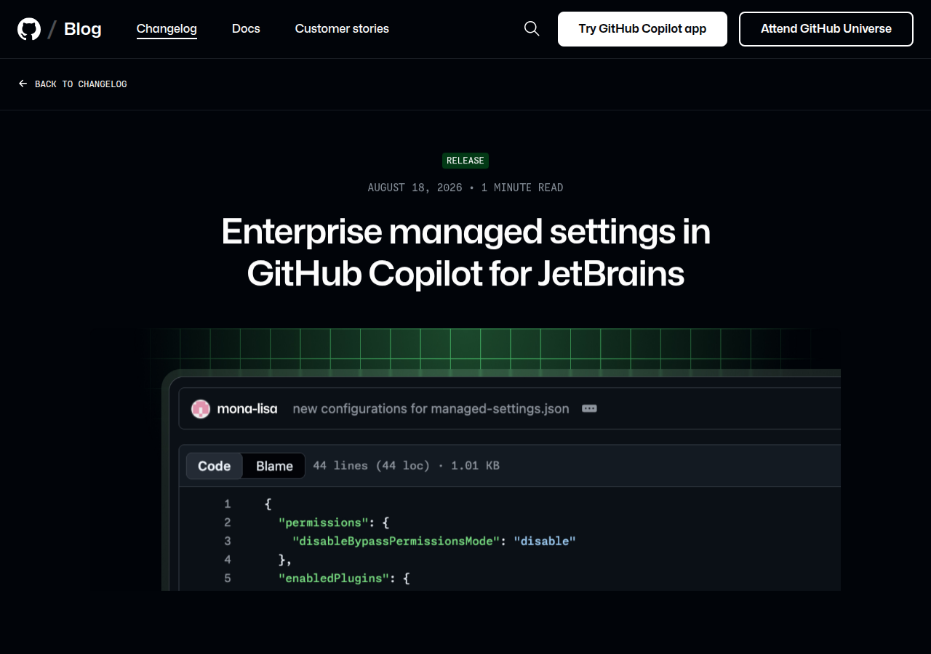
Task: Select the Code tab in image
Action: 215,467
